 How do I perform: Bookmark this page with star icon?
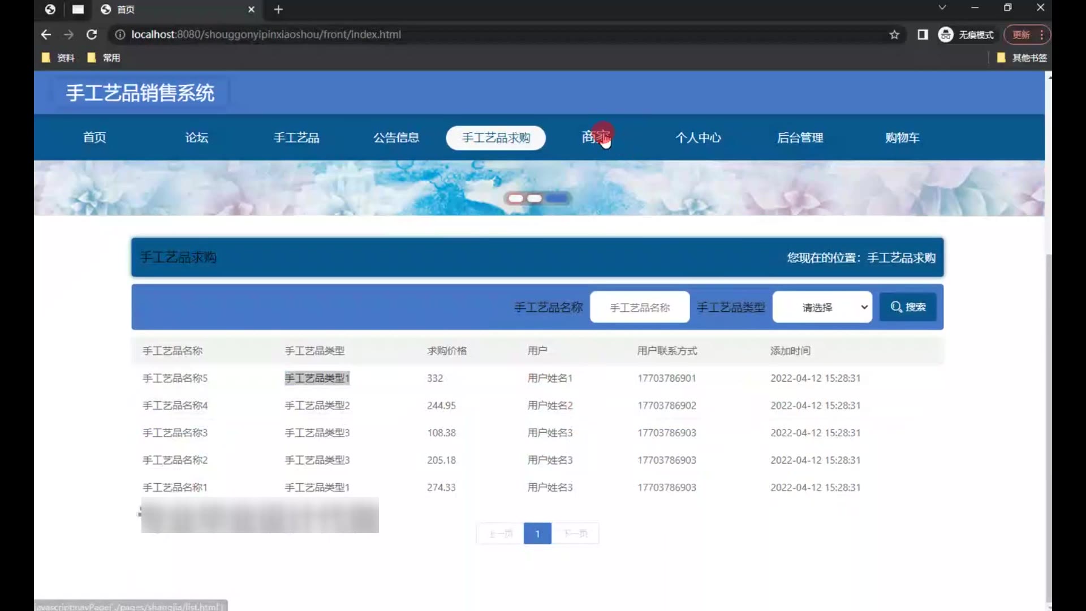point(894,35)
